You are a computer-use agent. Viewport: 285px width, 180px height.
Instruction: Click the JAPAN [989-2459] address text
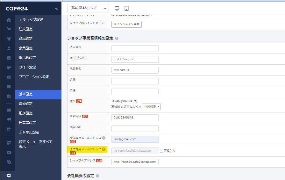(124, 101)
